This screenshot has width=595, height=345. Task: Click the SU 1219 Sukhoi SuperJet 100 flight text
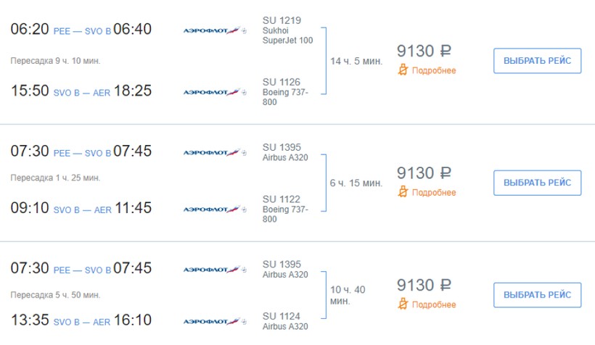point(287,30)
